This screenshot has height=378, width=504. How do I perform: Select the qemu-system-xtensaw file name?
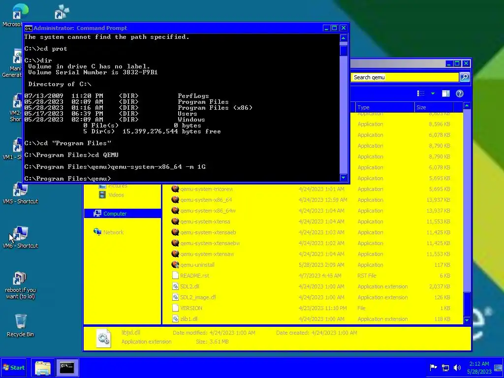(x=207, y=254)
